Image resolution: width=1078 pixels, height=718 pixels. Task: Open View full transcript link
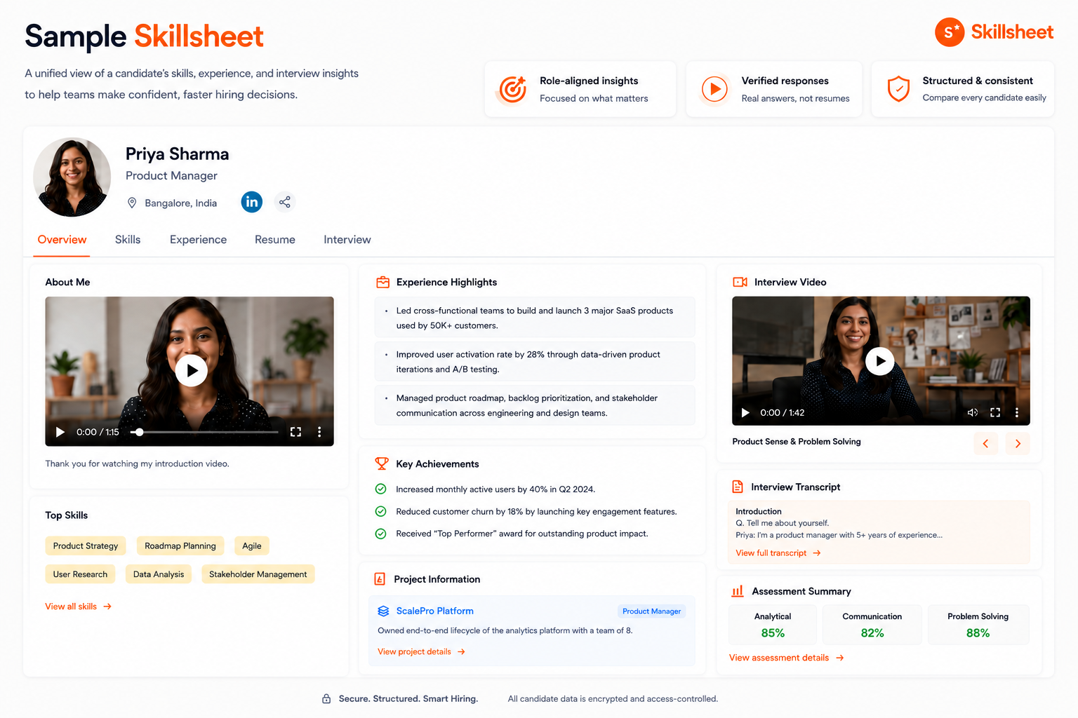click(778, 553)
